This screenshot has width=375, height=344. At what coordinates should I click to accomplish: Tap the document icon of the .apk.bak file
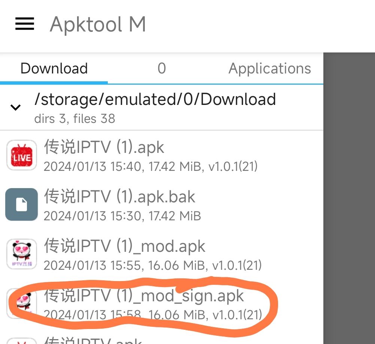(22, 205)
